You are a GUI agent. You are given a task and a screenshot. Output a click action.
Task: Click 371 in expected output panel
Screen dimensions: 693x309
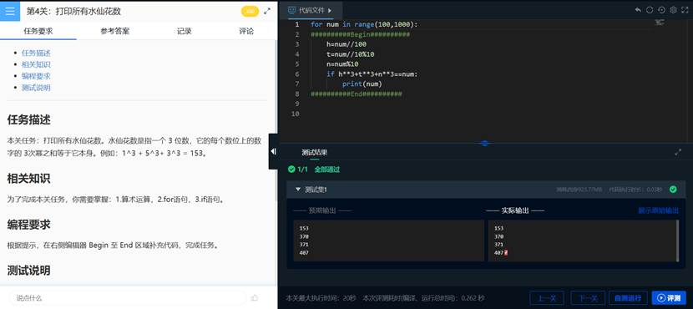pos(304,245)
